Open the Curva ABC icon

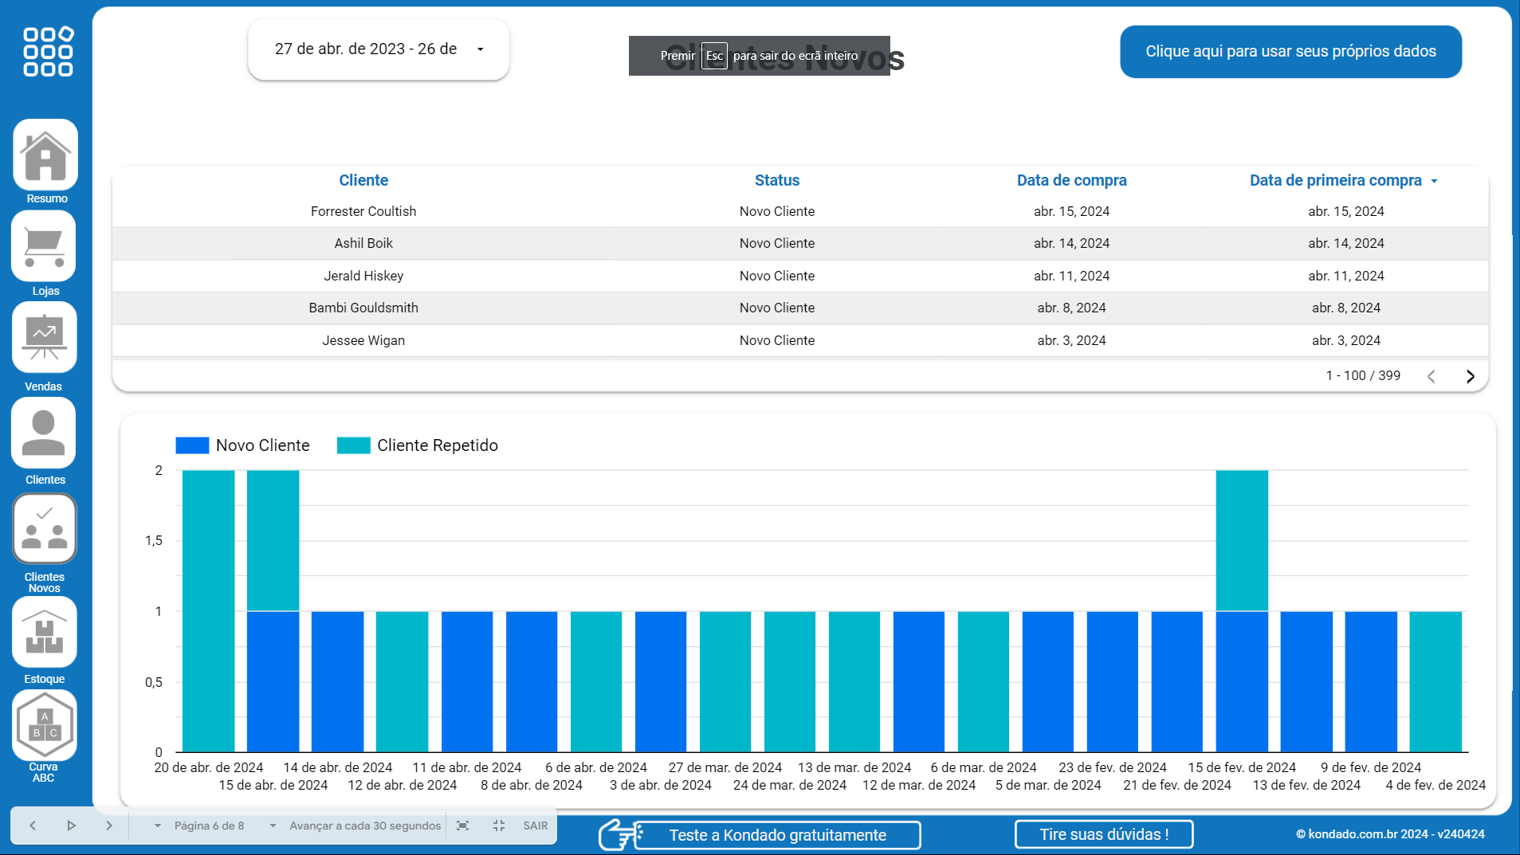[45, 725]
